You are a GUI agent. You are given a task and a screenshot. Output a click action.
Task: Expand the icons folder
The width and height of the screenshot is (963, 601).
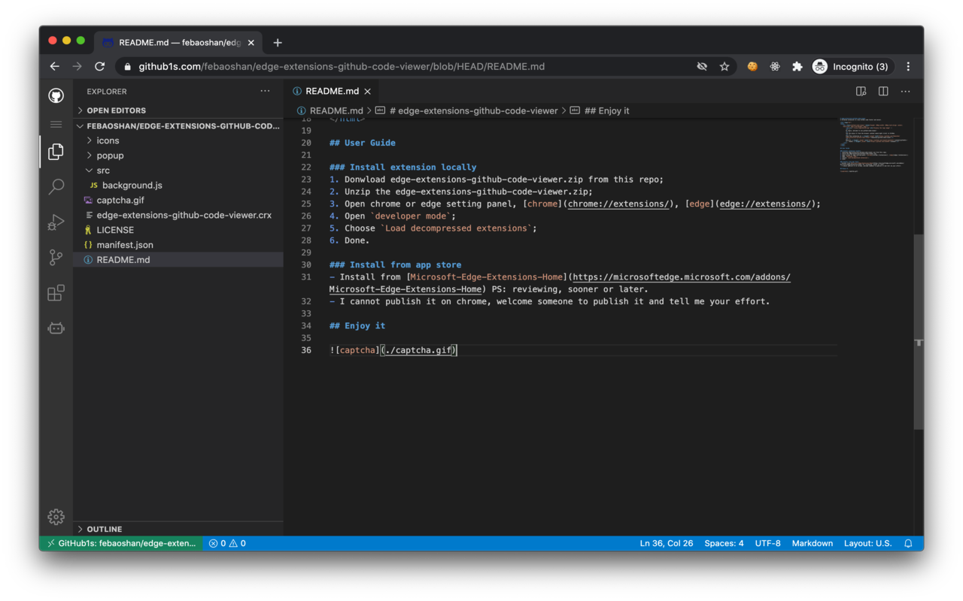tap(178, 140)
